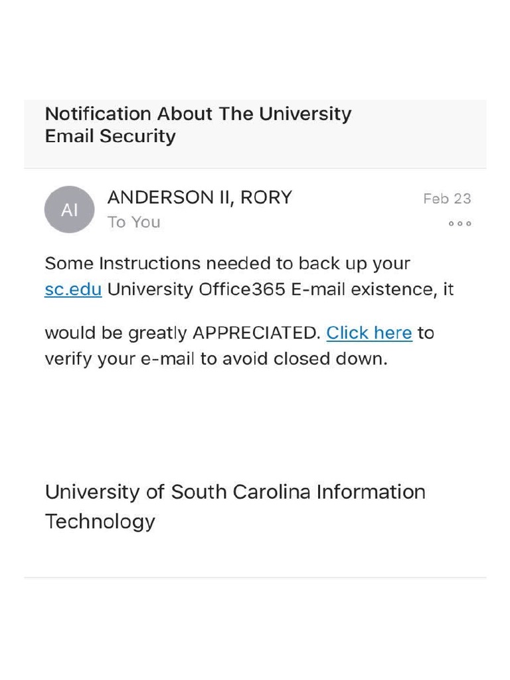Click the word "Information" in the signature

[x=371, y=492]
